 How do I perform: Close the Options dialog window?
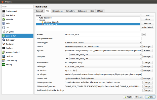pyautogui.click(x=3, y=2)
